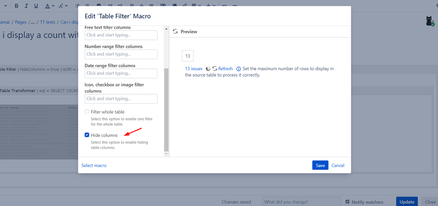Click the Edit 'Table Filter' Macro title
The width and height of the screenshot is (438, 206).
[x=118, y=16]
